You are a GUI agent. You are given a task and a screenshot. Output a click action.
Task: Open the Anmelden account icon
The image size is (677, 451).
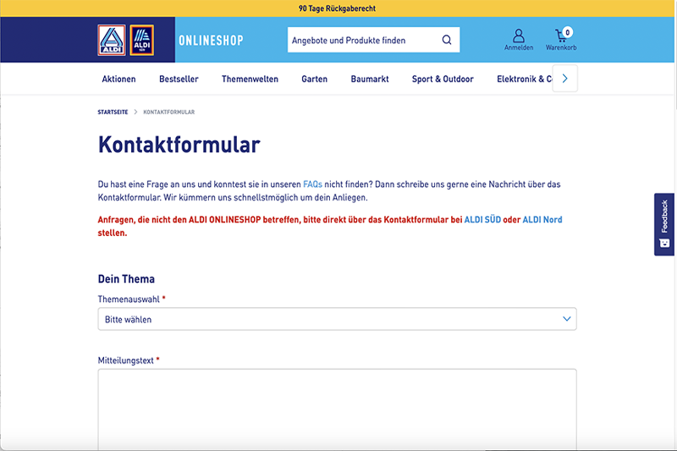[519, 40]
